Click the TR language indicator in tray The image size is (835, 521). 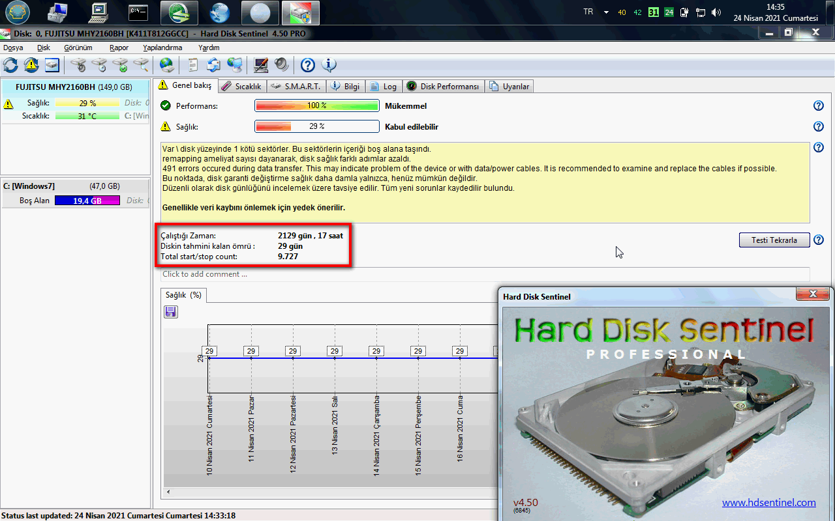point(588,12)
